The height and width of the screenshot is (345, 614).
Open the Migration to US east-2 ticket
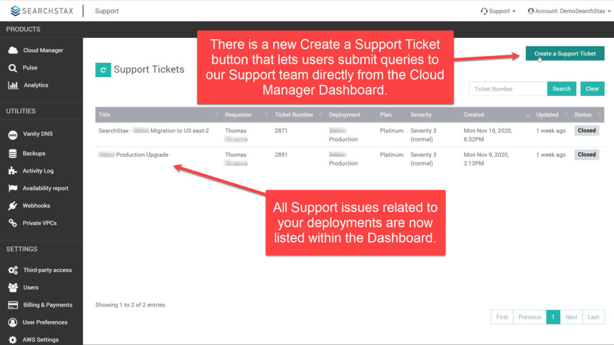click(x=153, y=131)
